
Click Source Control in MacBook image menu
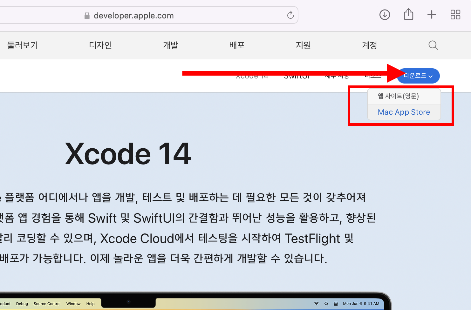[x=47, y=304]
